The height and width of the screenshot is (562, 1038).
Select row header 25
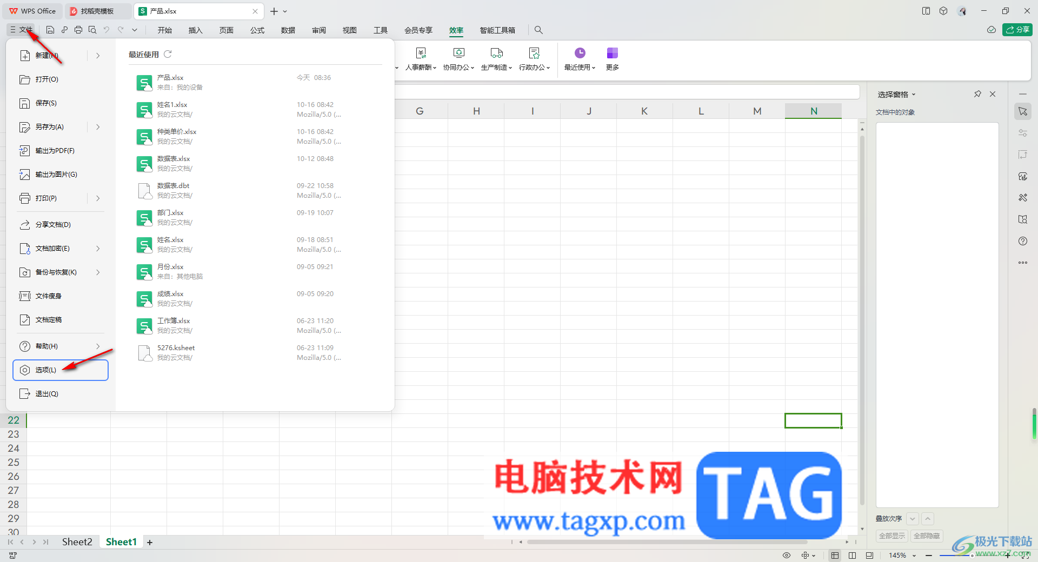coord(14,463)
